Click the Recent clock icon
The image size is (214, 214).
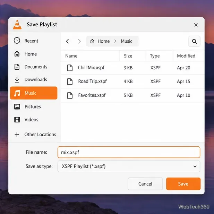(x=17, y=41)
